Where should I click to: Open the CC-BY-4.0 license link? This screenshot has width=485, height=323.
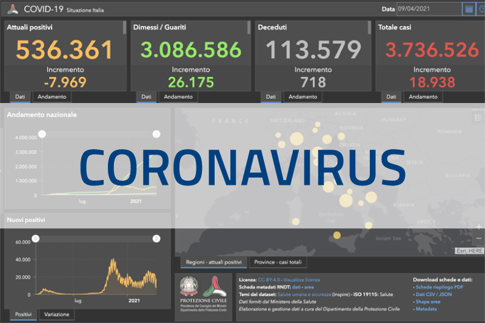point(269,280)
